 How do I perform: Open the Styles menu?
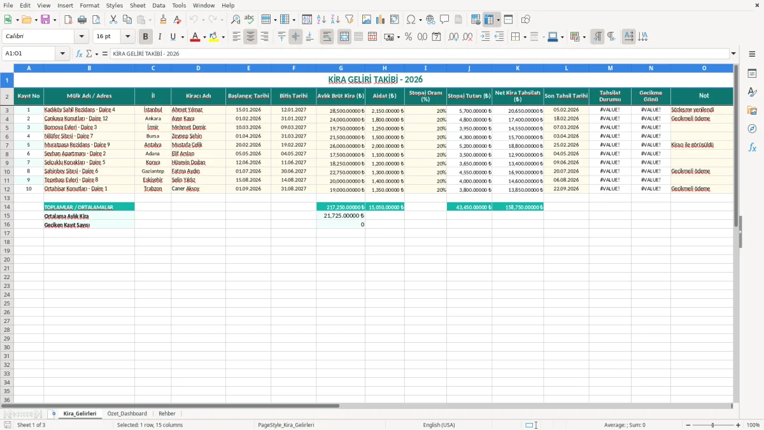[x=115, y=5]
